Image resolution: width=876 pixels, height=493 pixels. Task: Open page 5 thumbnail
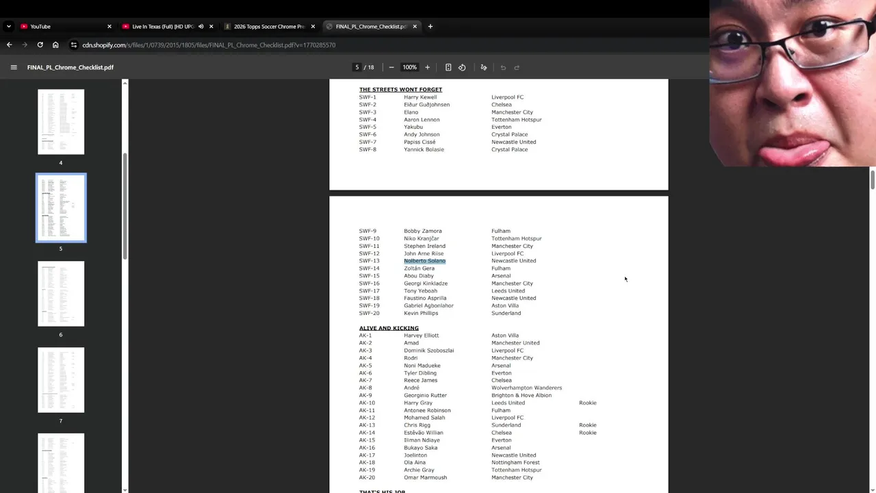(x=61, y=208)
